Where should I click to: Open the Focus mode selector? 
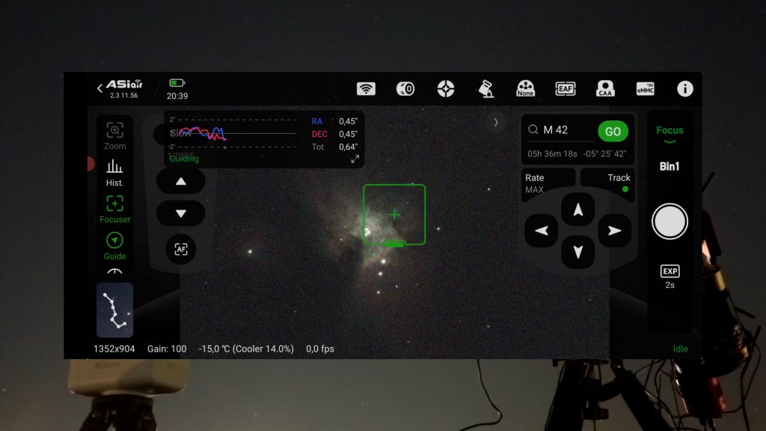670,134
